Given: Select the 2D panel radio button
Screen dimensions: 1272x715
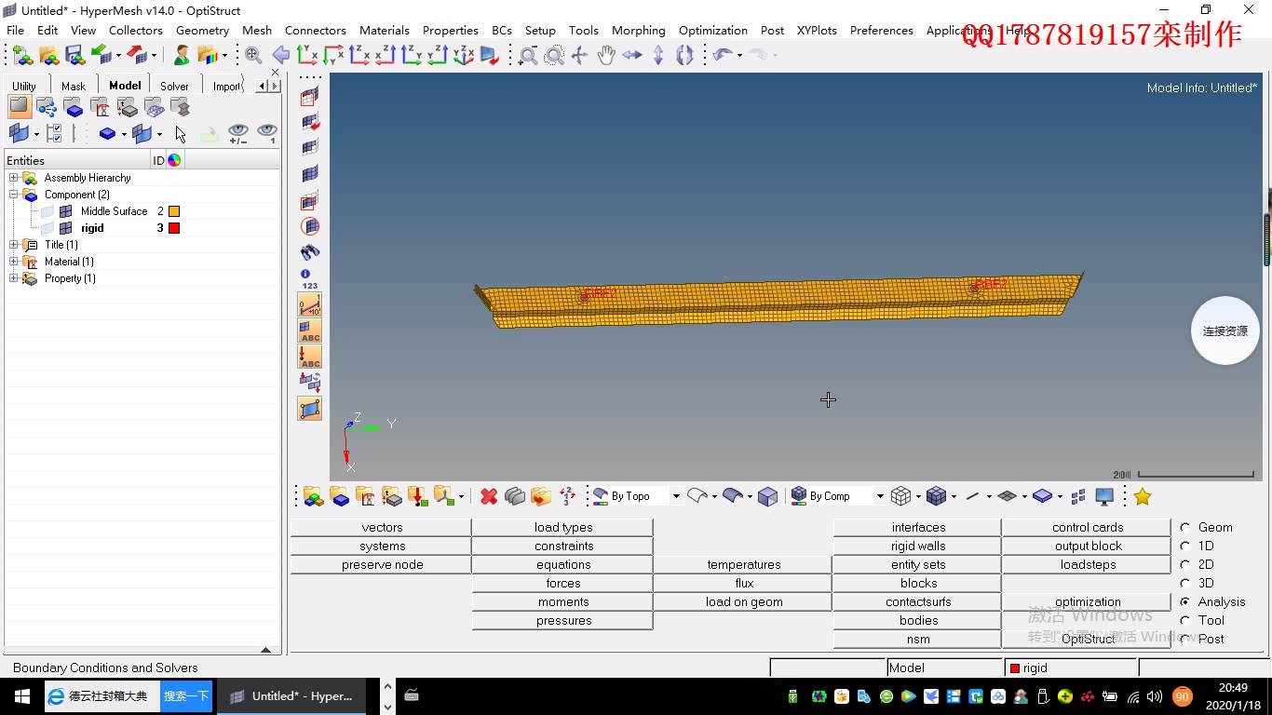Looking at the screenshot, I should point(1185,564).
